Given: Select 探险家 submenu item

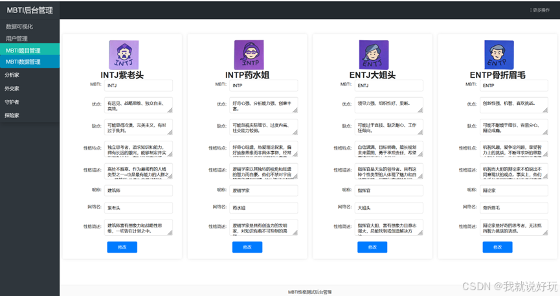Looking at the screenshot, I should point(12,115).
